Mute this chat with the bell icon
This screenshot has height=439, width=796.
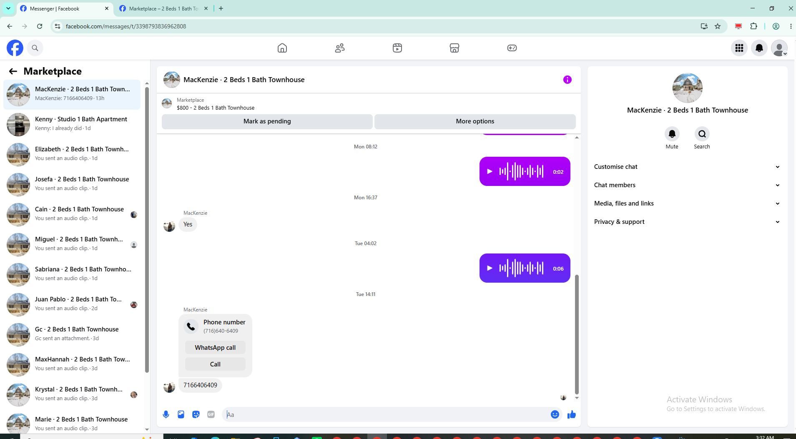click(672, 134)
